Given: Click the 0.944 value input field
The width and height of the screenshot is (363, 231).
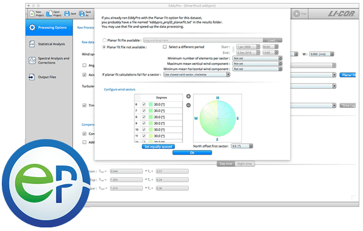Looking at the screenshot, I should pos(126,171).
